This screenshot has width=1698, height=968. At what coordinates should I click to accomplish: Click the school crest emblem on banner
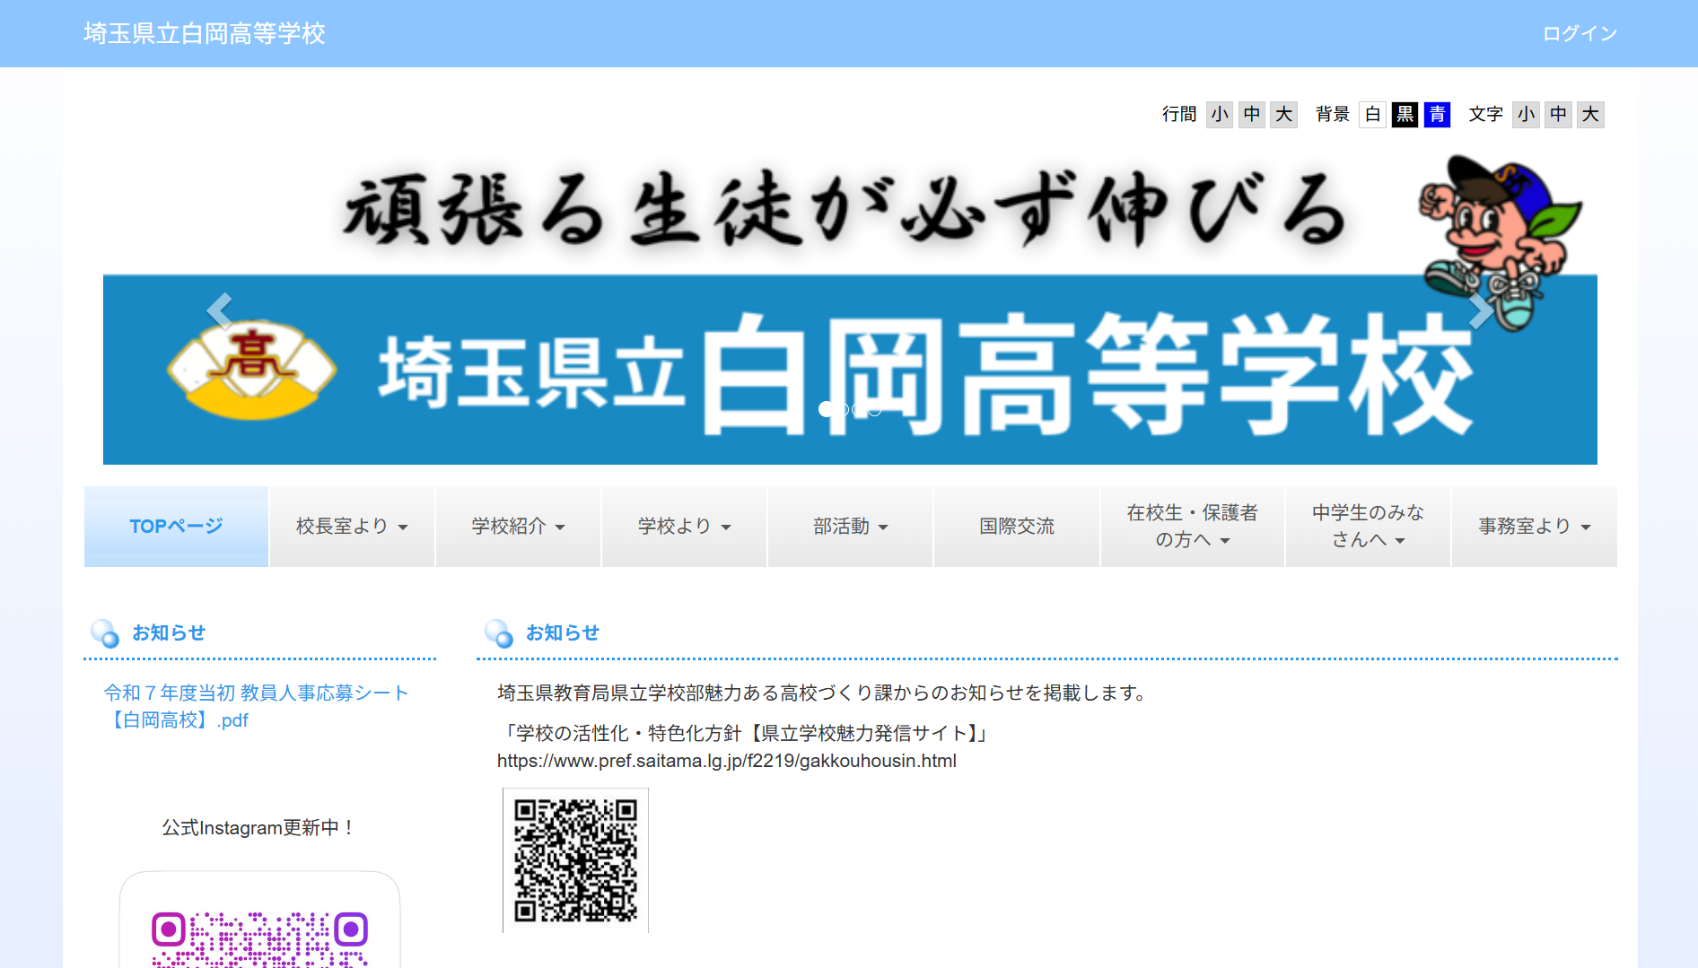[x=251, y=370]
